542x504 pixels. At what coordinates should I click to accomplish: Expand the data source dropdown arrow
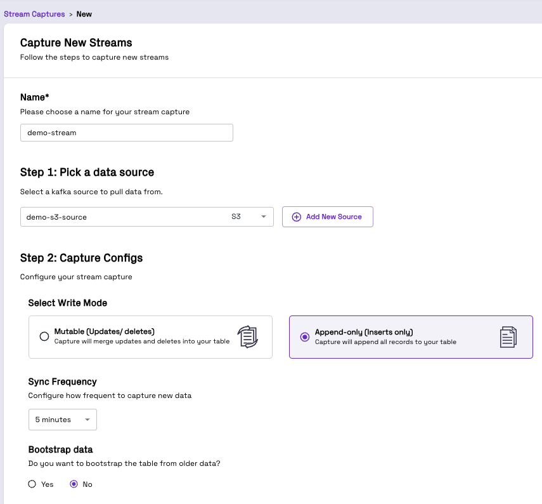pyautogui.click(x=264, y=216)
